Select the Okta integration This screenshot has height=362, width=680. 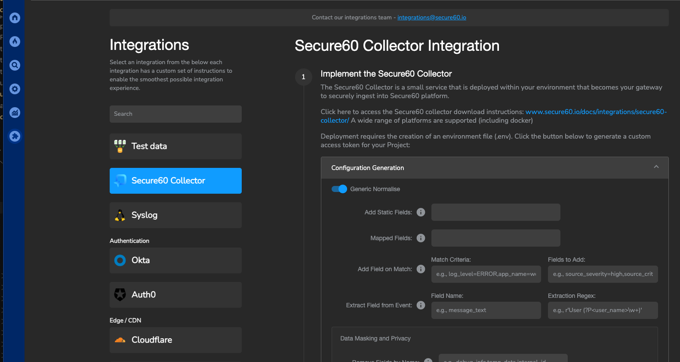175,260
